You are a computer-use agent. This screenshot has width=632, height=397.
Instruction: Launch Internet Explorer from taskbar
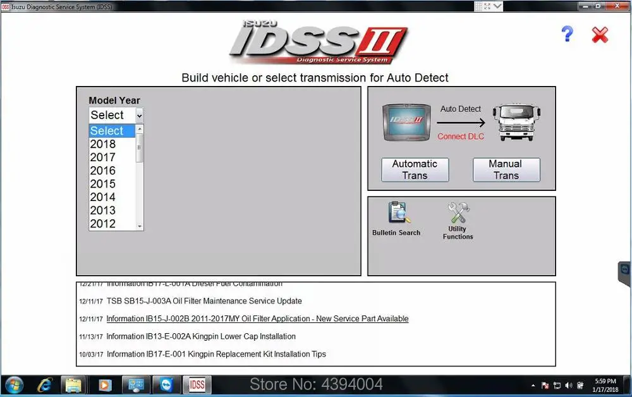(x=44, y=386)
